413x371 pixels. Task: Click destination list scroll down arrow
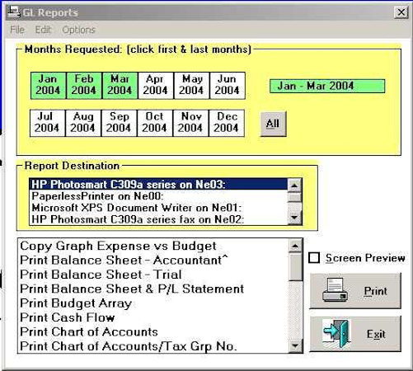[x=294, y=218]
